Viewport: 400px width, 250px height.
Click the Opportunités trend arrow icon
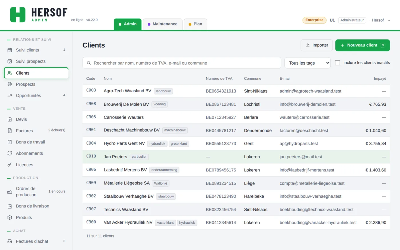pos(10,96)
